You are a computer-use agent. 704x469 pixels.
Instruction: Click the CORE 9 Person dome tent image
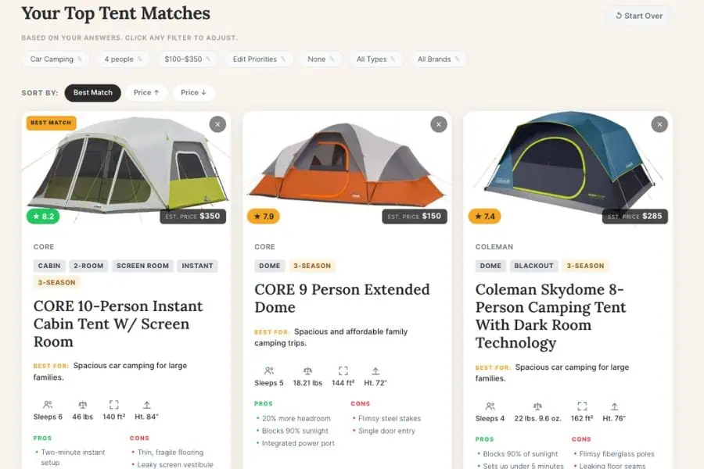pos(347,168)
